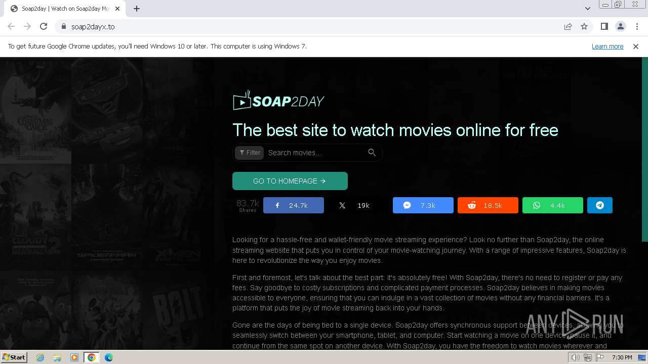Click GO TO HOMEPAGE button
Image resolution: width=648 pixels, height=364 pixels.
290,181
